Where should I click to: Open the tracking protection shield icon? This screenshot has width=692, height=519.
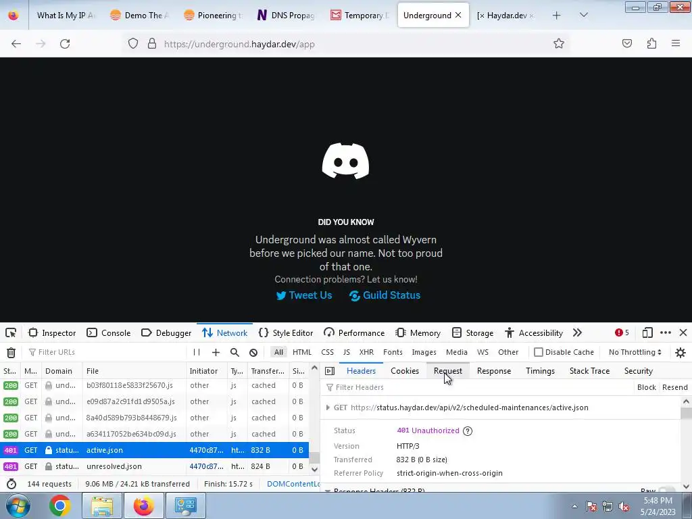tap(133, 44)
